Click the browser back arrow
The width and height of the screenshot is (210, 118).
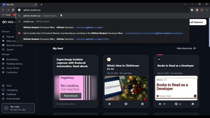[x=3, y=10]
